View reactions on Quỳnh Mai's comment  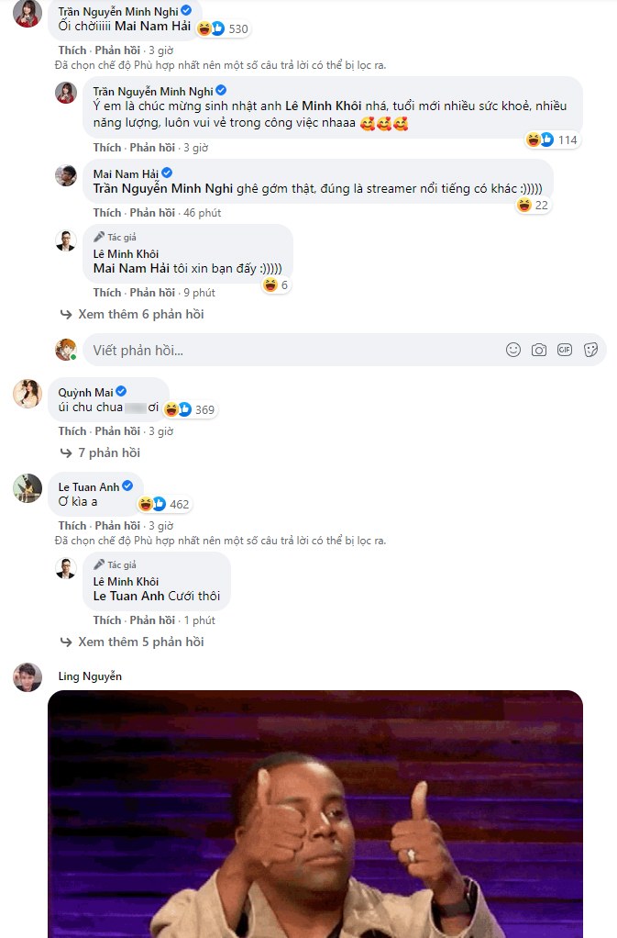[191, 409]
